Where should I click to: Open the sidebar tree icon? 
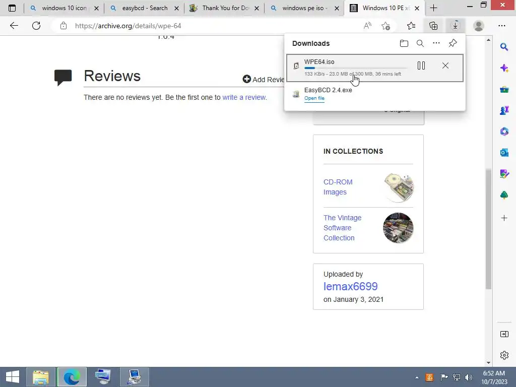[504, 195]
